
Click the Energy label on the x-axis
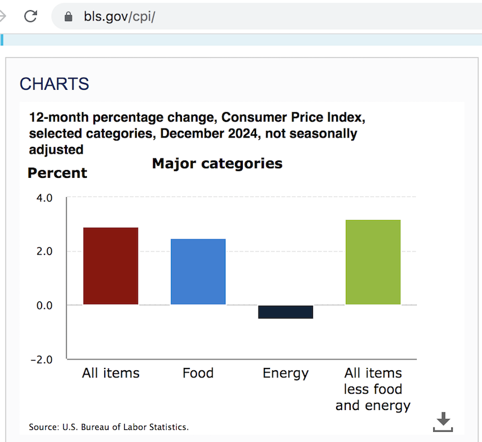click(x=285, y=373)
